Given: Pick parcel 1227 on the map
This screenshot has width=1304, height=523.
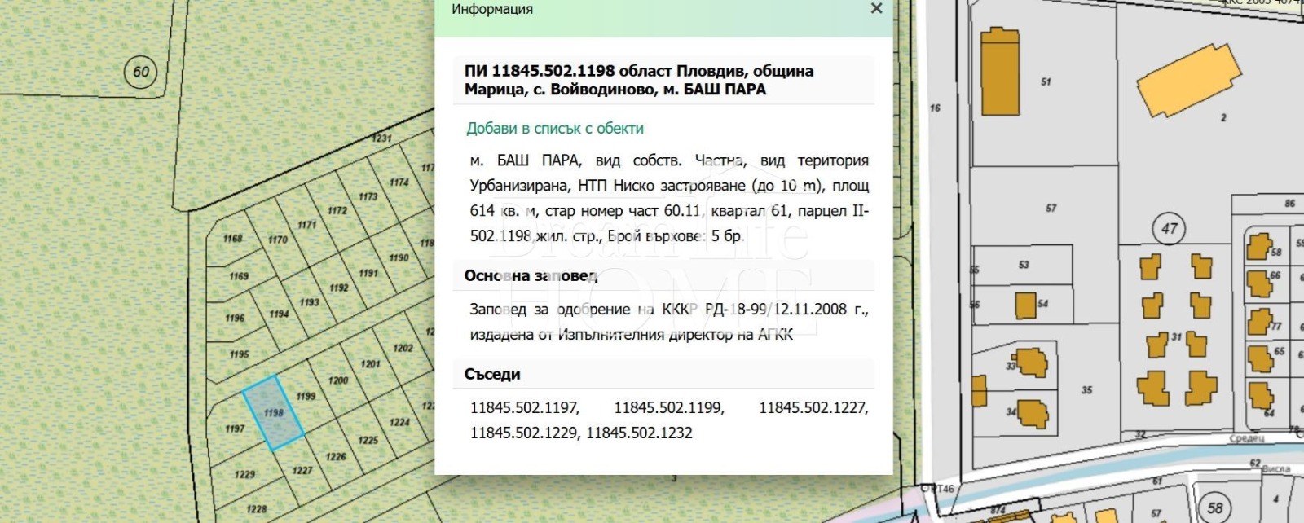Looking at the screenshot, I should (302, 470).
